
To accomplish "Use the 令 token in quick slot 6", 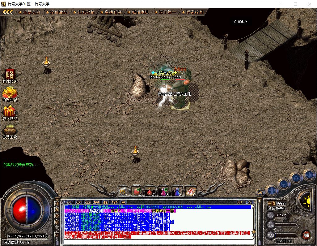I will 190,191.
